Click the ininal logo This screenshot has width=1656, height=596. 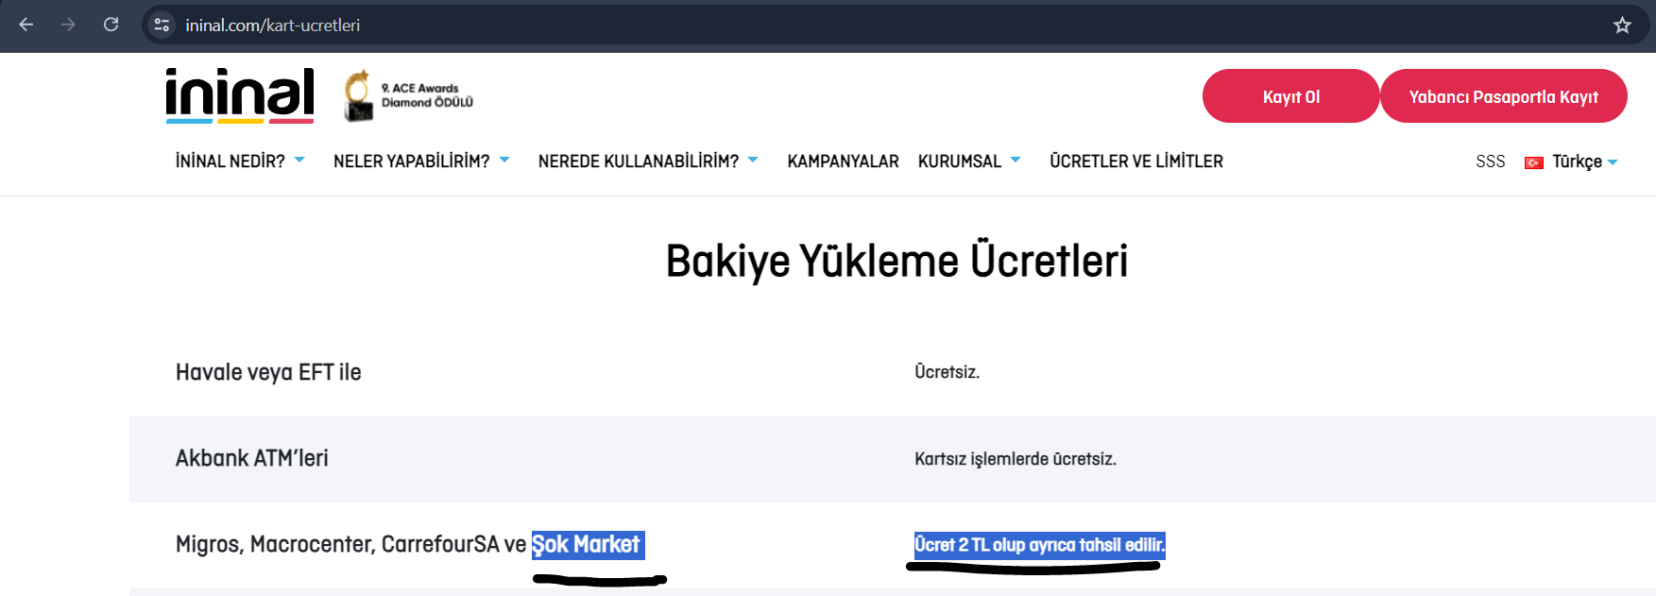[x=240, y=95]
